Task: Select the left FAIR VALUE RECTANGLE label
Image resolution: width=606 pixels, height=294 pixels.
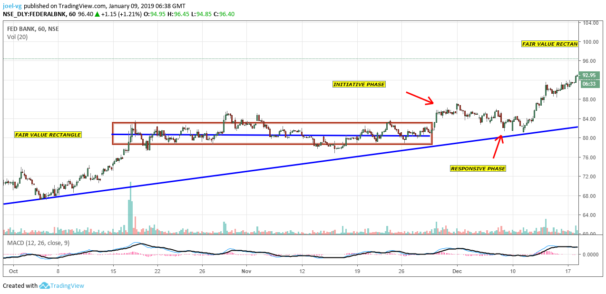Action: (x=48, y=135)
